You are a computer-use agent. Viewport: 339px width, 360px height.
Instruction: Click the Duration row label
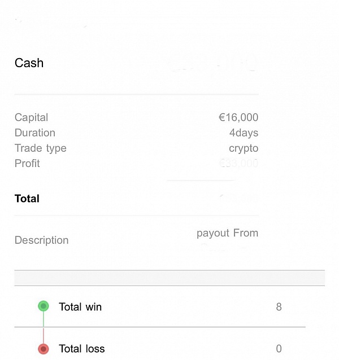(x=35, y=133)
